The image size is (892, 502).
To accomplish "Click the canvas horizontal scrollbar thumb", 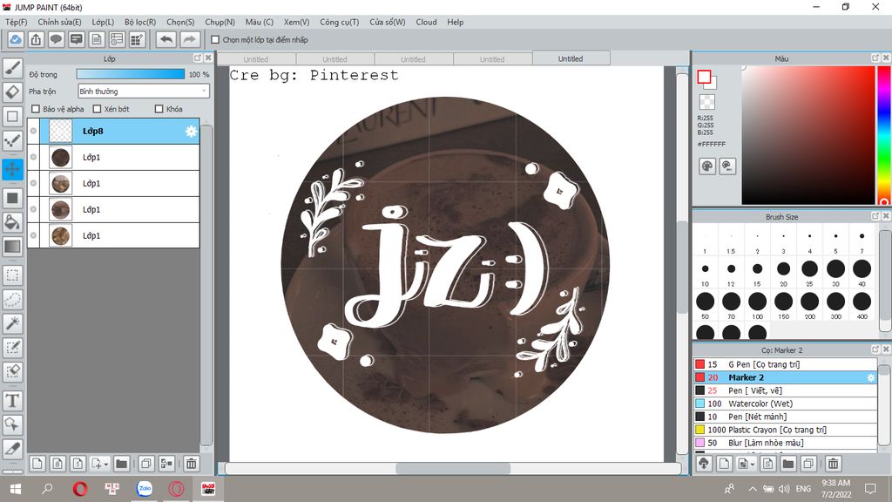I will 453,468.
